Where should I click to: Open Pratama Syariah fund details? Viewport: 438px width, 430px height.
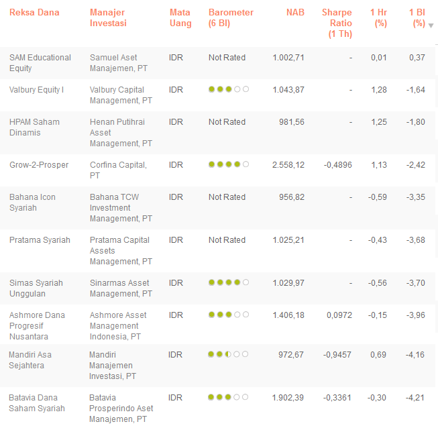click(40, 240)
